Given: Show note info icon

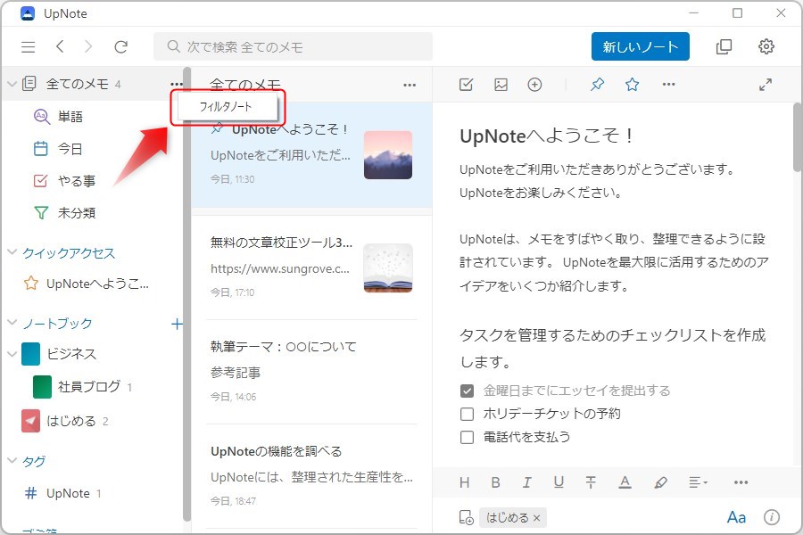Looking at the screenshot, I should [x=772, y=517].
